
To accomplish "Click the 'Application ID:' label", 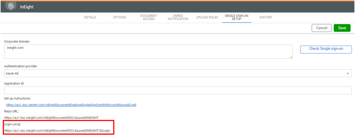I will pyautogui.click(x=14, y=83).
